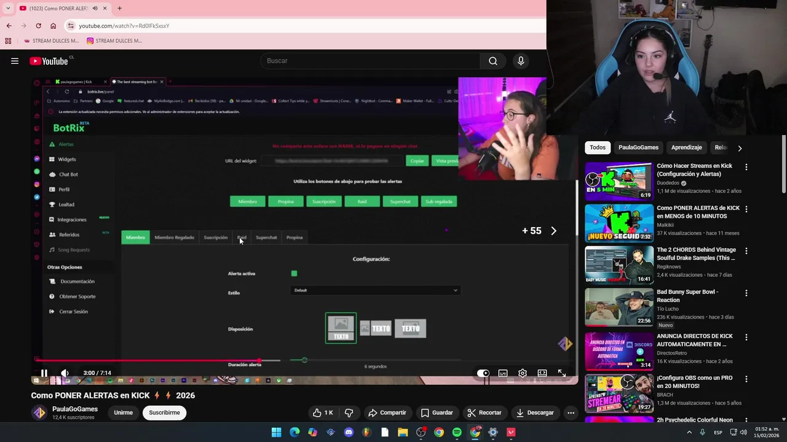
Task: Expand hidden system tray icons
Action: pyautogui.click(x=689, y=432)
